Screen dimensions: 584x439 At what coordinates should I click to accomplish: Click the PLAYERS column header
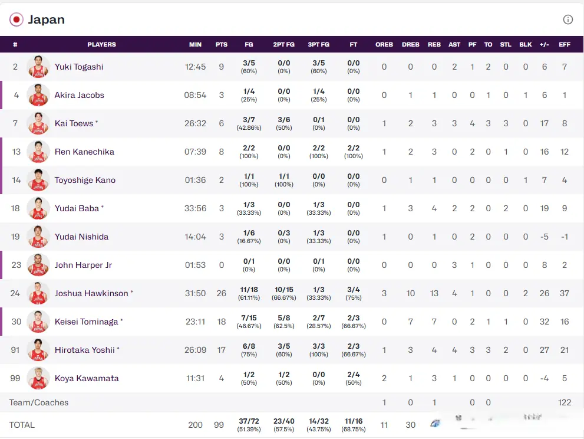point(101,44)
